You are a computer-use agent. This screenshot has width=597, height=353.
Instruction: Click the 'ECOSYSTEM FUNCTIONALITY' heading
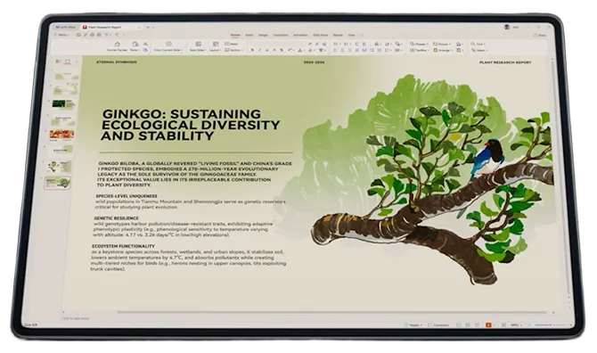[x=123, y=246]
